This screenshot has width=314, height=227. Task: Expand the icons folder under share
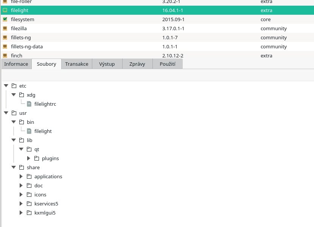[21, 195]
